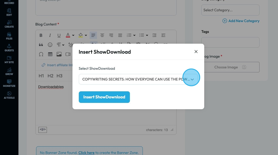Click the Add New Category link
The image size is (278, 155).
click(x=241, y=21)
